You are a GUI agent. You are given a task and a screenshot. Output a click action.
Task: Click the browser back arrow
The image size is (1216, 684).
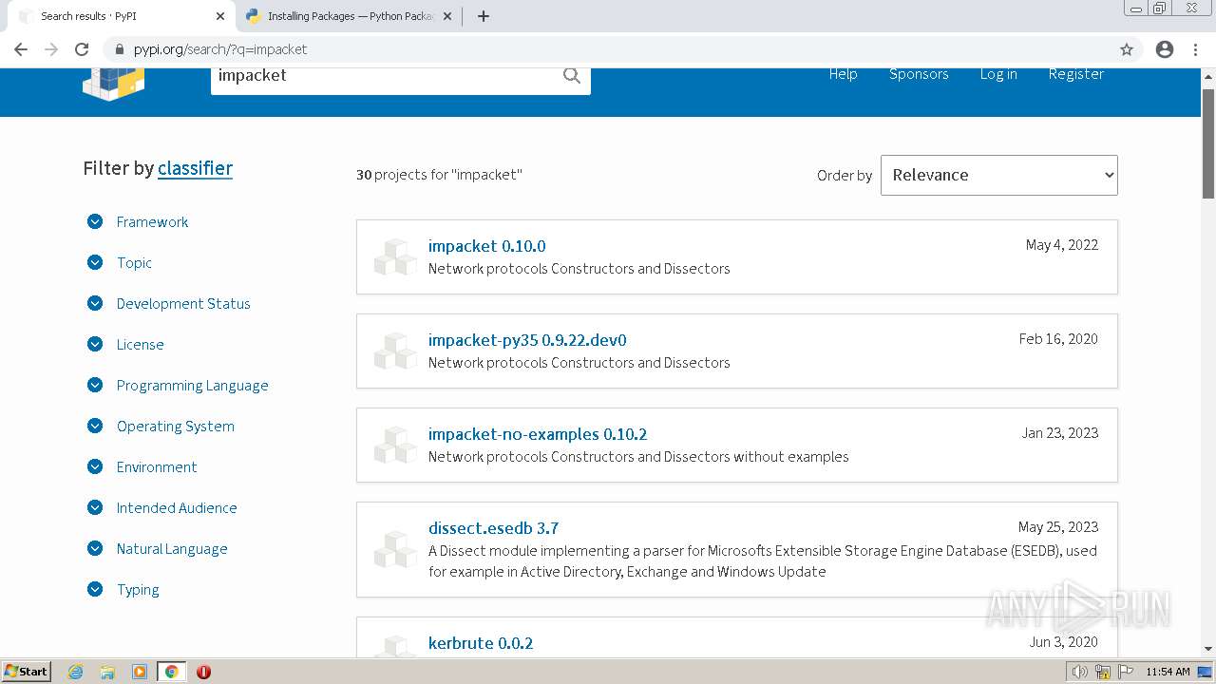21,49
